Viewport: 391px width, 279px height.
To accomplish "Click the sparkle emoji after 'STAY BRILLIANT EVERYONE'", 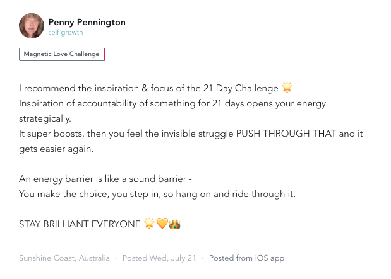I will point(149,224).
